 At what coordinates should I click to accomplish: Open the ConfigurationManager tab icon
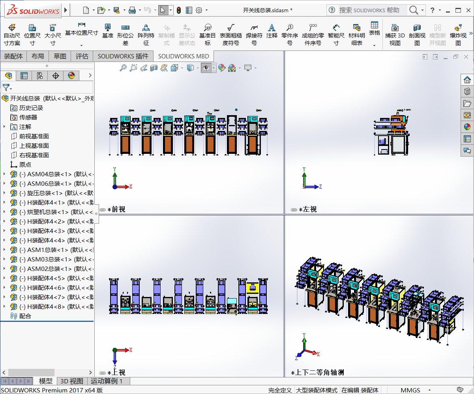(40, 76)
